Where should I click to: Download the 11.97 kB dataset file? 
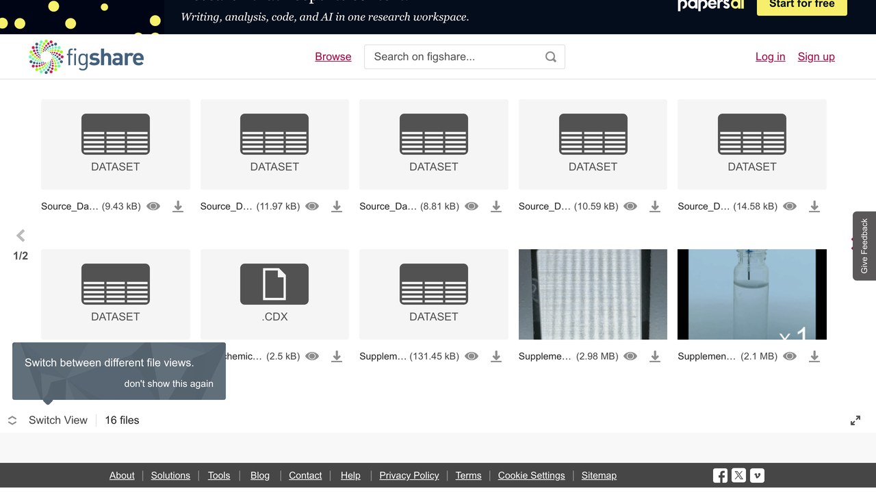337,206
